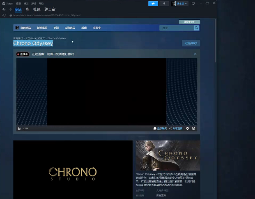
Task: Click the 即将宣布 release date text
Action: (161, 195)
